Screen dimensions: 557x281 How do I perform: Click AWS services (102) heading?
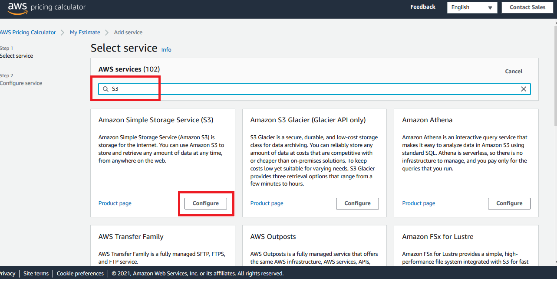tap(129, 69)
